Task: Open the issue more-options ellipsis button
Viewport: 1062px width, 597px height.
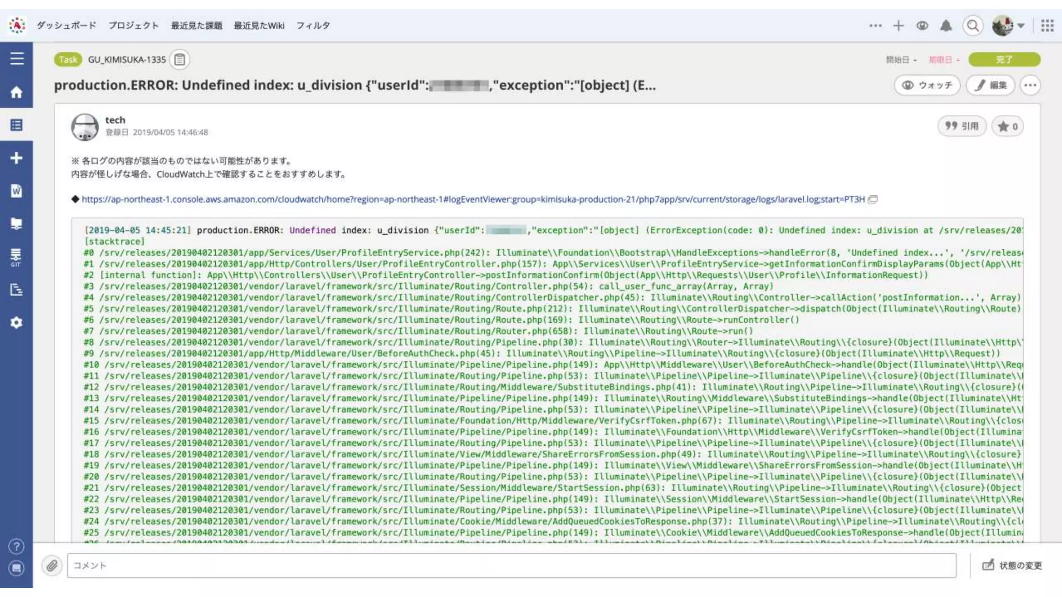Action: tap(1030, 85)
